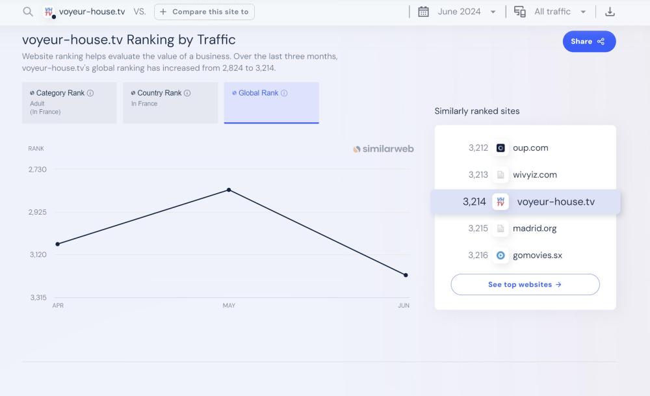Click the Category Rank info icon

click(x=90, y=93)
